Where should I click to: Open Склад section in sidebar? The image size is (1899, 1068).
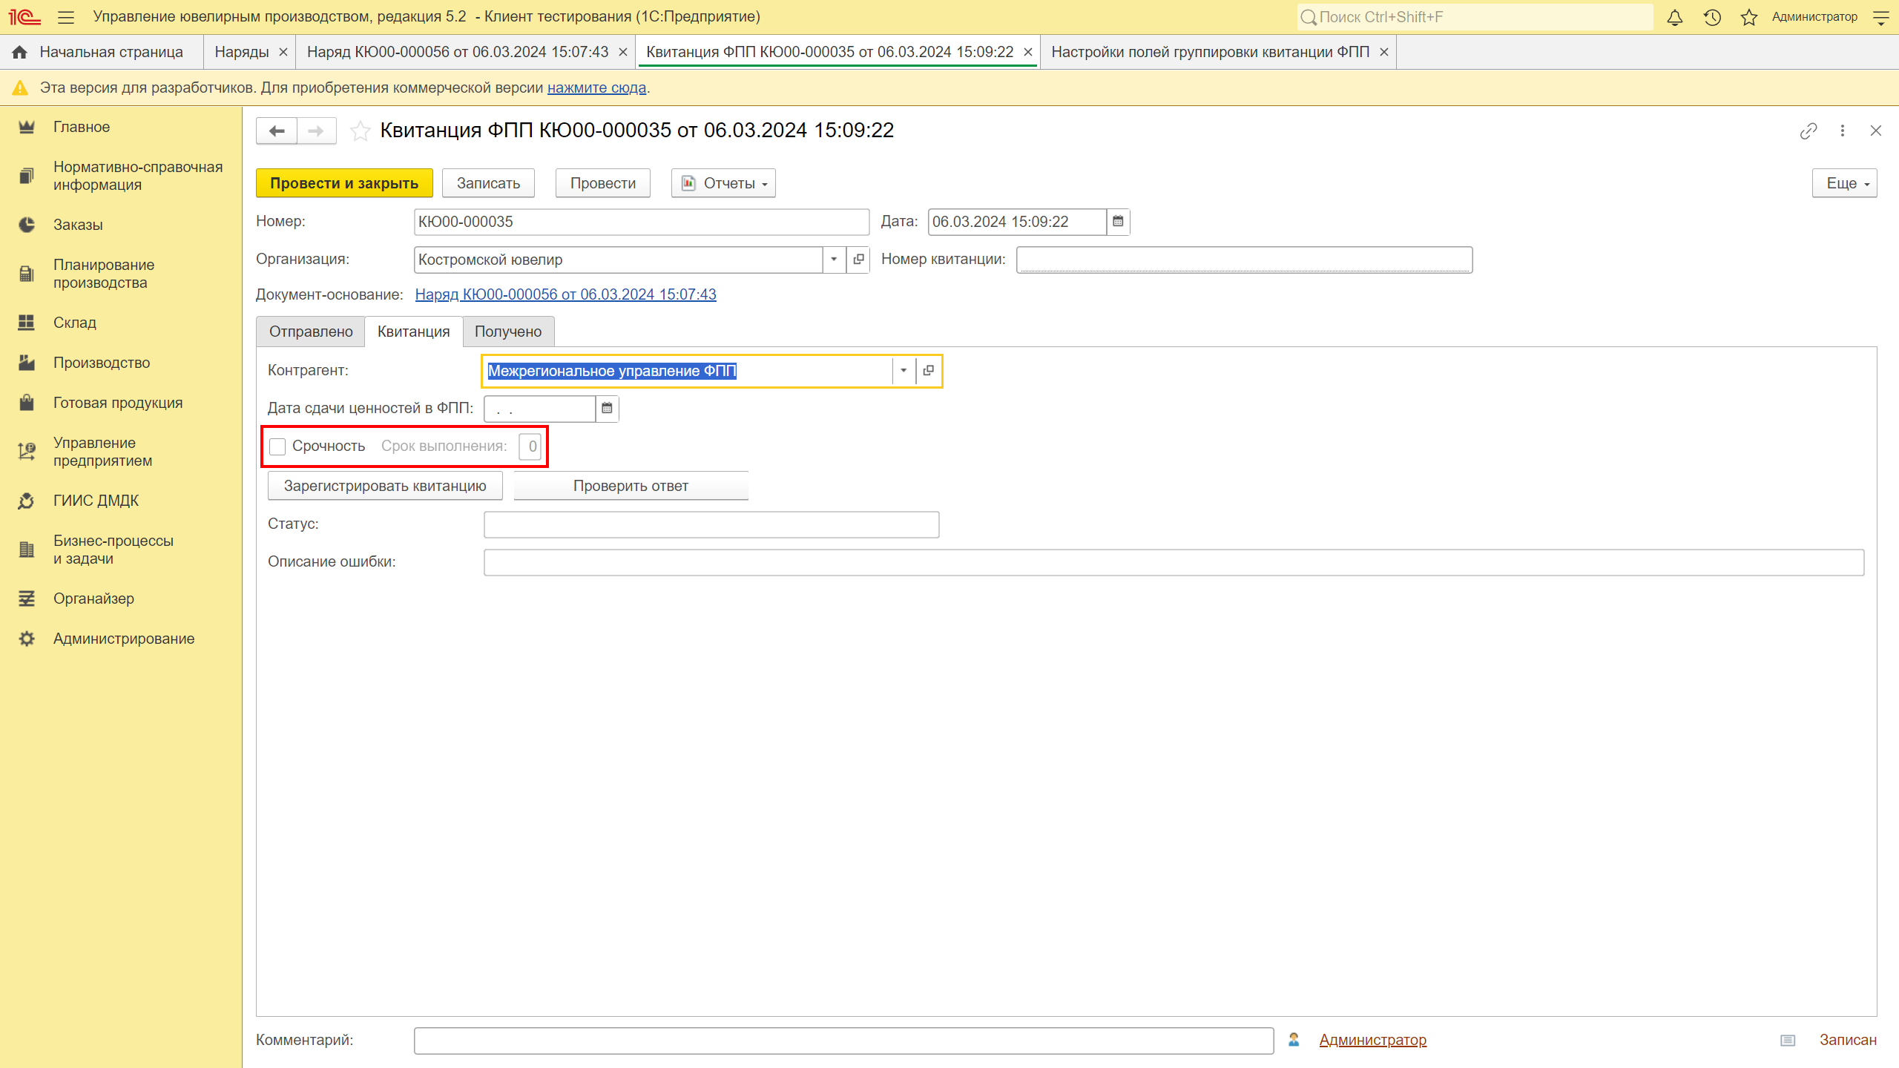(75, 323)
